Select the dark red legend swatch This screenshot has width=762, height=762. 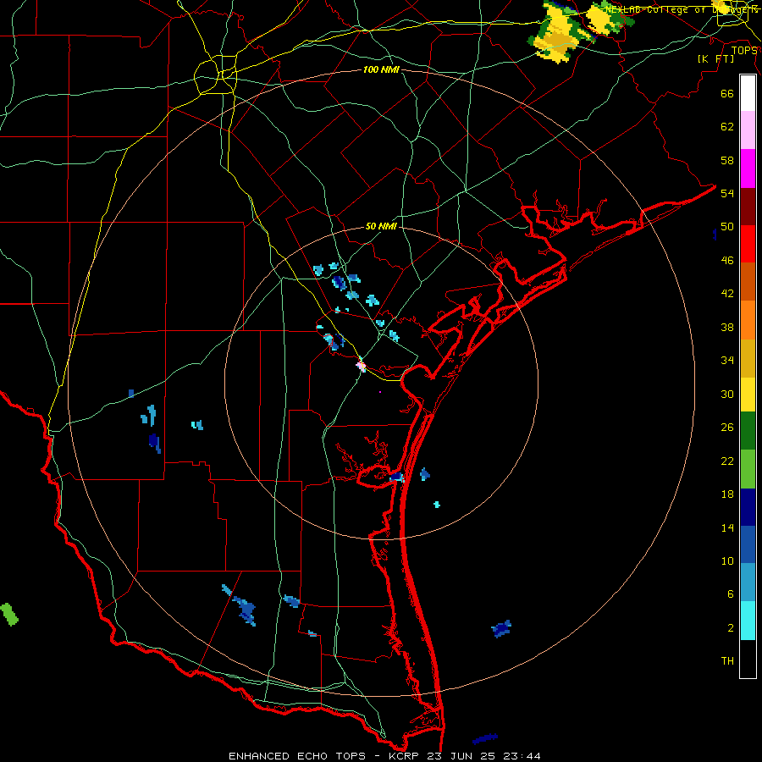tap(748, 207)
